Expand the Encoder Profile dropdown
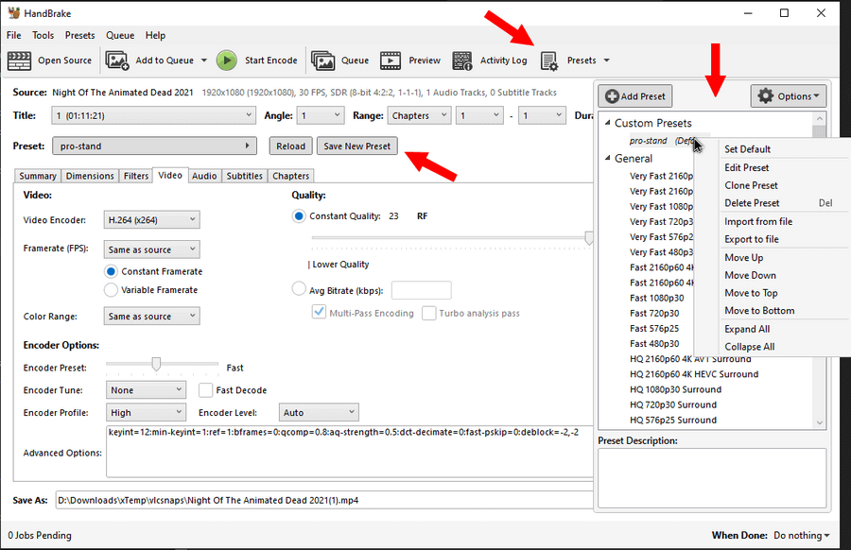Image resolution: width=851 pixels, height=550 pixels. [145, 413]
